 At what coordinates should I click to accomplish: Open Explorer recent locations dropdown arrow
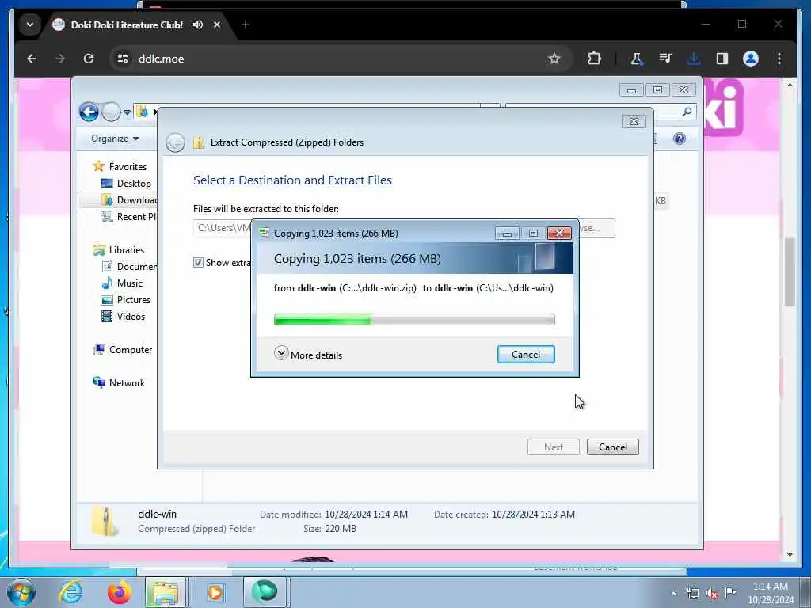pos(128,112)
